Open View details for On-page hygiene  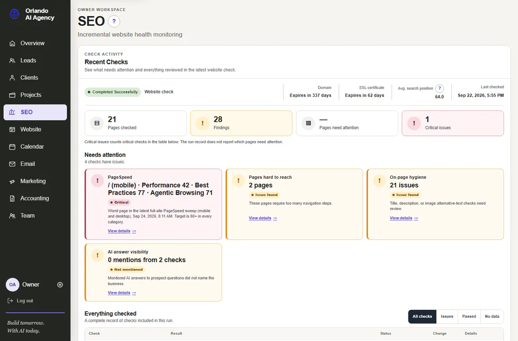tap(404, 218)
